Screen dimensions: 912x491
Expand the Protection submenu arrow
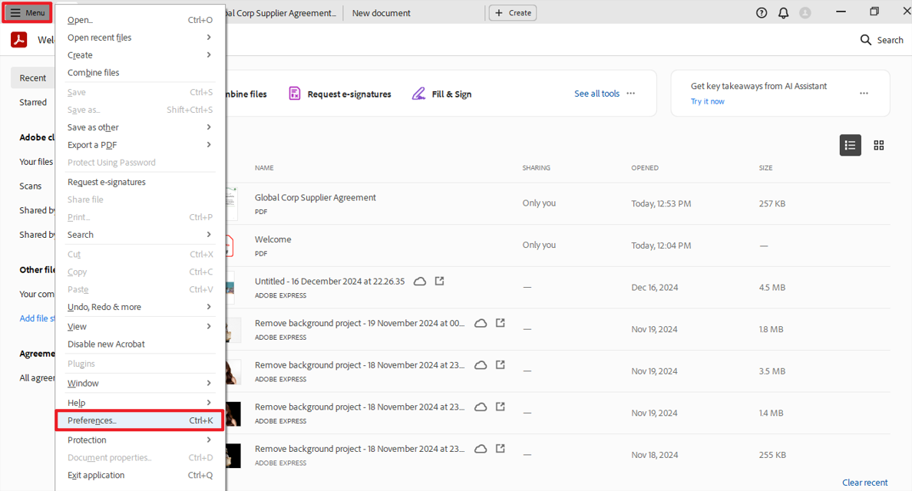(209, 440)
